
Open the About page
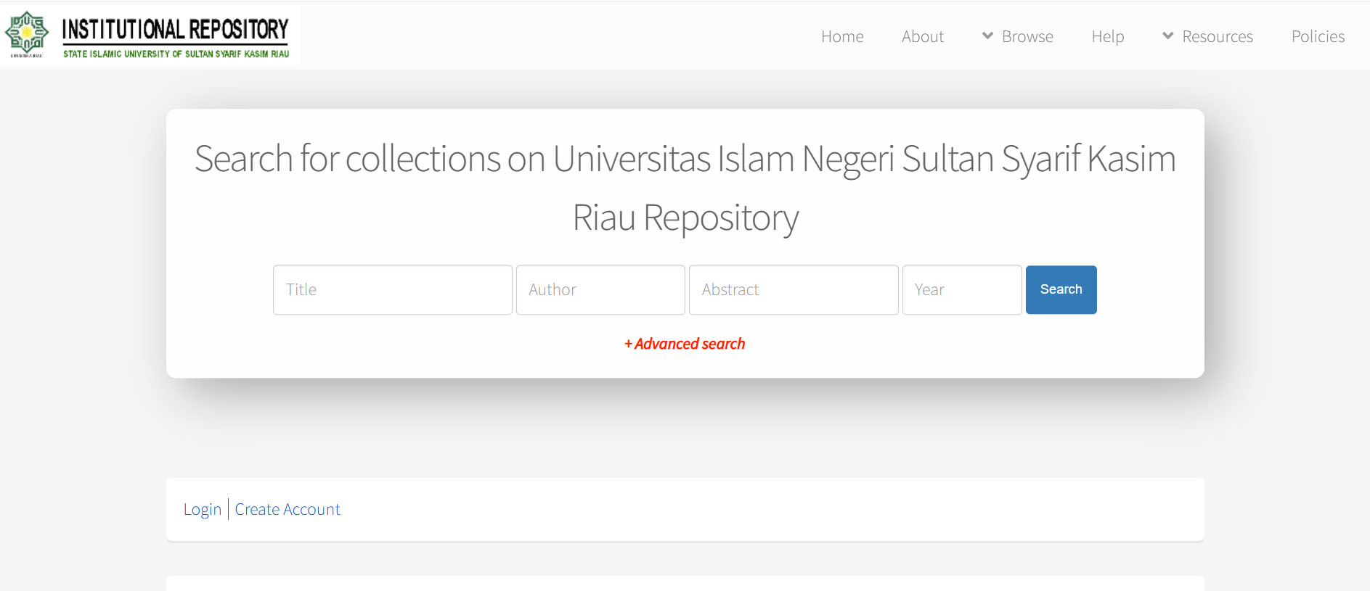coord(922,36)
